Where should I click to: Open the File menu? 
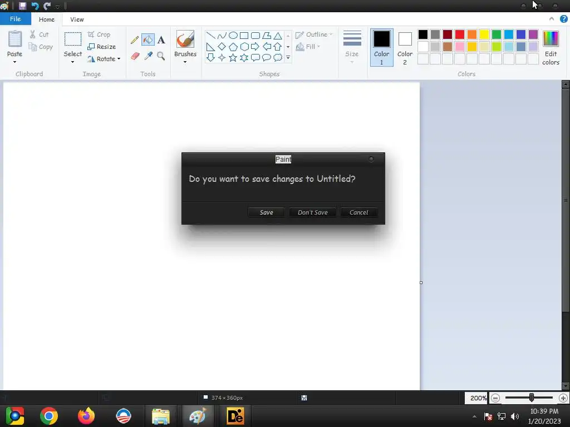pyautogui.click(x=15, y=19)
